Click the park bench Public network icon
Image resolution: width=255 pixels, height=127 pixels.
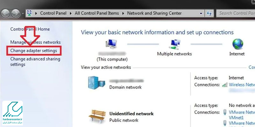96,116
